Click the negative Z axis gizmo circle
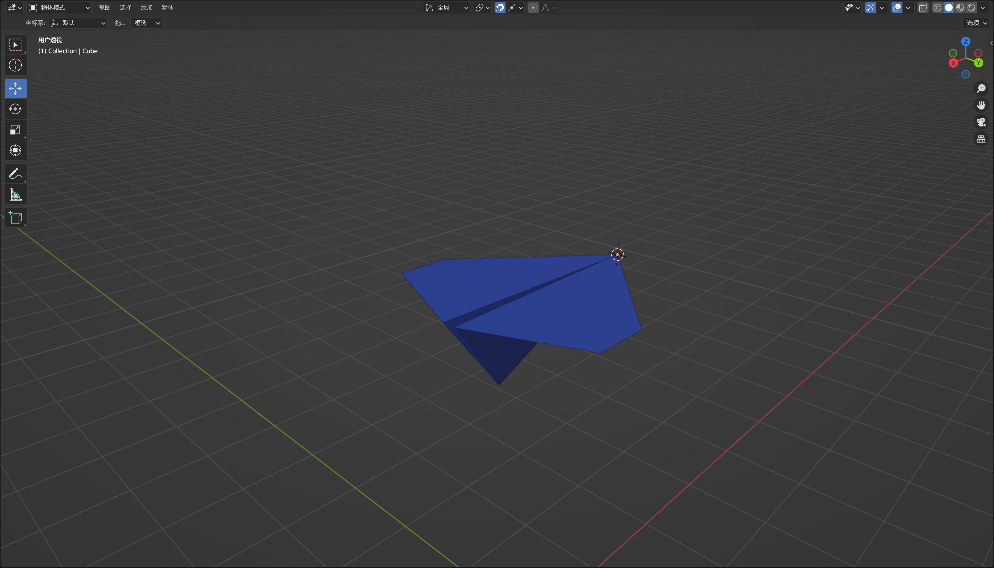 pos(966,74)
